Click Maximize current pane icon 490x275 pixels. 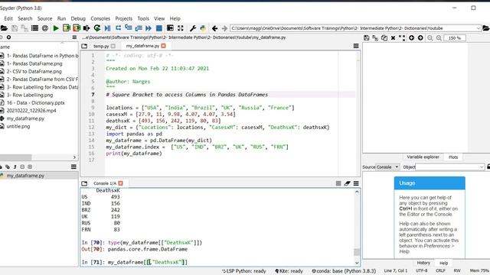coord(170,28)
